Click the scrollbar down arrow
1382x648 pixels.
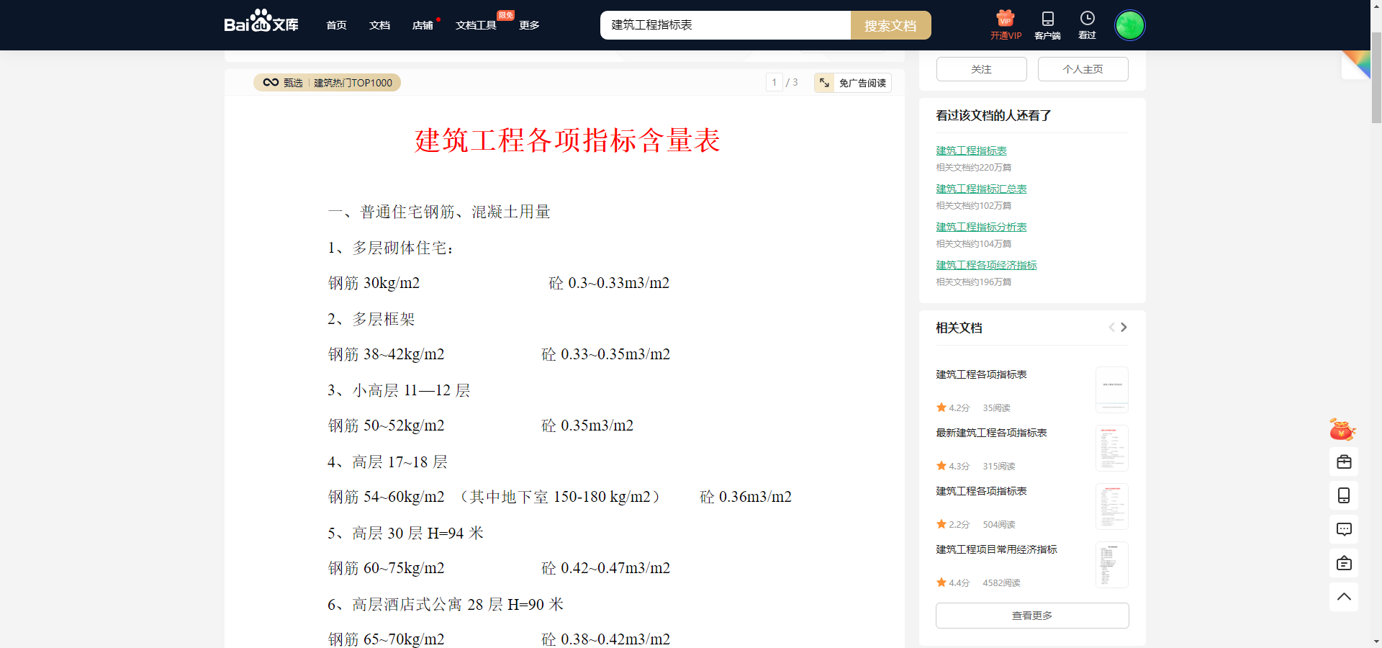point(1376,642)
